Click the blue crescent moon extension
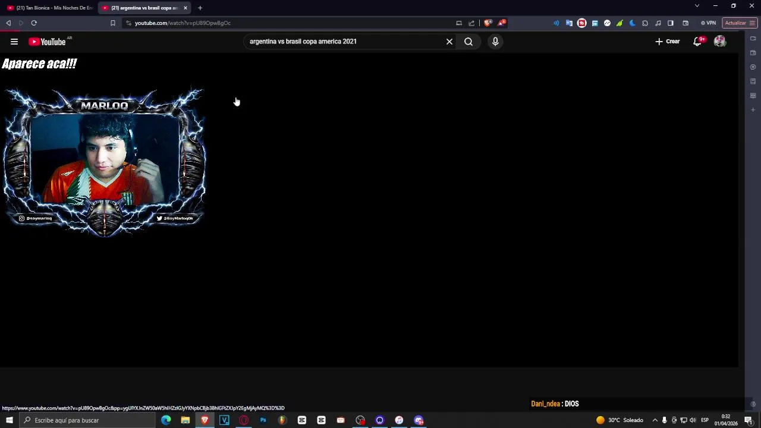Image resolution: width=761 pixels, height=428 pixels. coord(632,23)
